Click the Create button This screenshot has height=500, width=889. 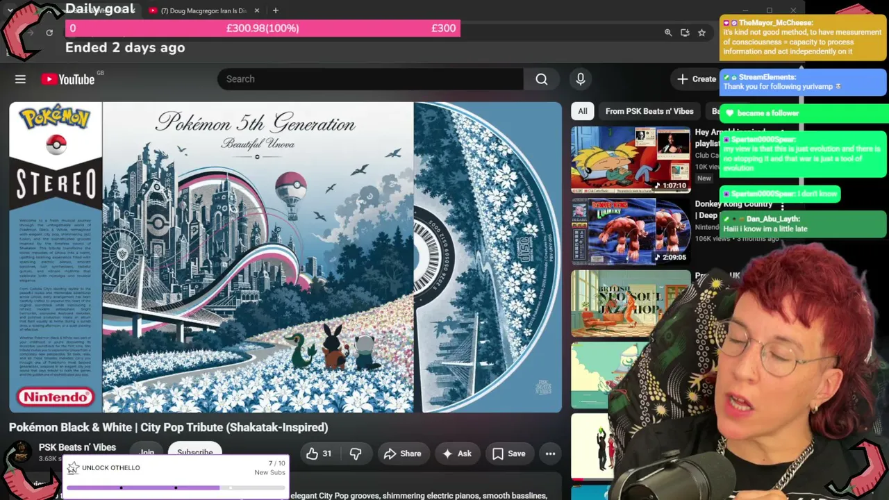pyautogui.click(x=697, y=79)
